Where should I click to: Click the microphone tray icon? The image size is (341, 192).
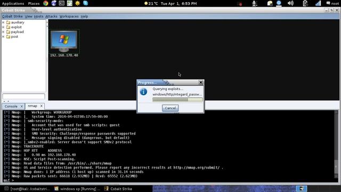tap(254, 3)
